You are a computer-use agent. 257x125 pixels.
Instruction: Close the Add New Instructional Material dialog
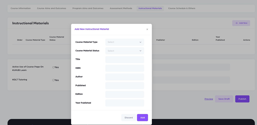tap(147, 29)
